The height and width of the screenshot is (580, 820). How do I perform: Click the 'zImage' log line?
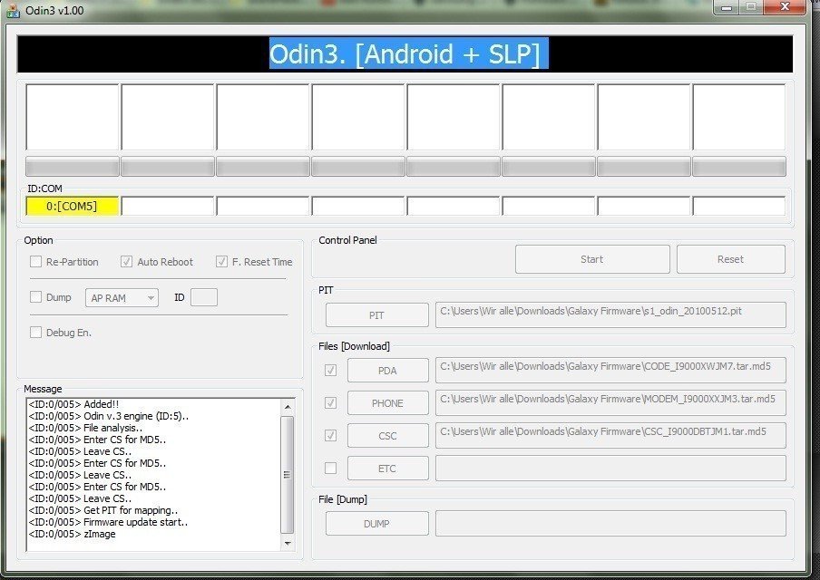pos(73,534)
